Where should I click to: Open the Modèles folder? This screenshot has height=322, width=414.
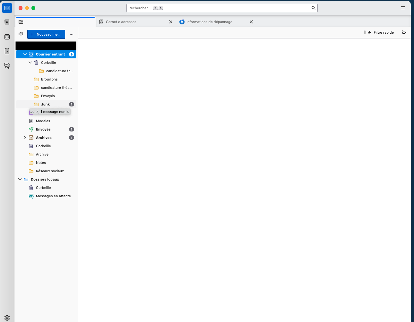[x=46, y=121]
